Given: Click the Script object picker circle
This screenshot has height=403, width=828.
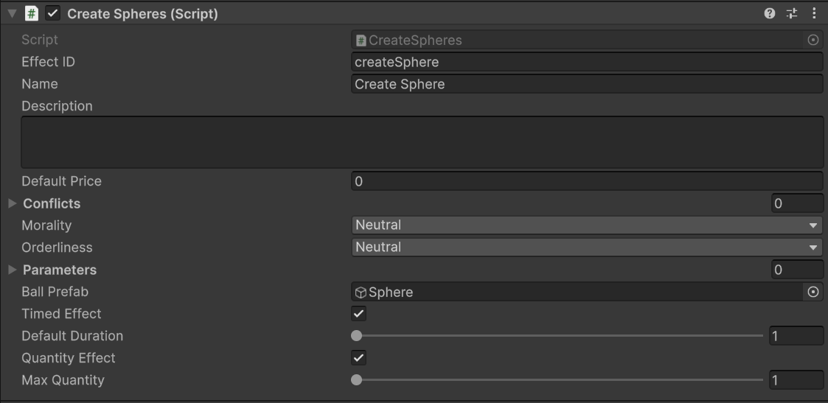Looking at the screenshot, I should tap(813, 40).
